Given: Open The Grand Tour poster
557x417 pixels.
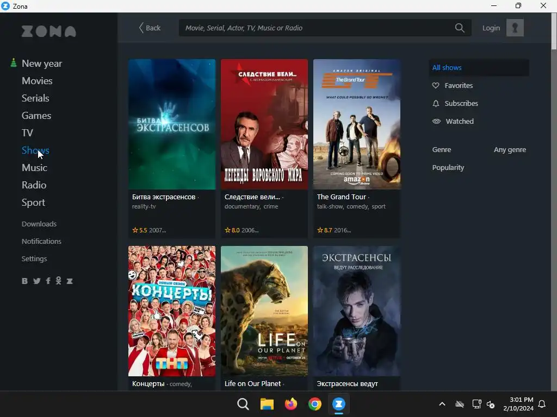Looking at the screenshot, I should point(357,124).
